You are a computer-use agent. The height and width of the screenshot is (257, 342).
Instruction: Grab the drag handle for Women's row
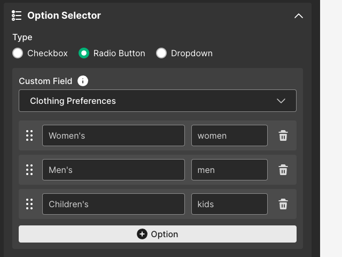[29, 135]
